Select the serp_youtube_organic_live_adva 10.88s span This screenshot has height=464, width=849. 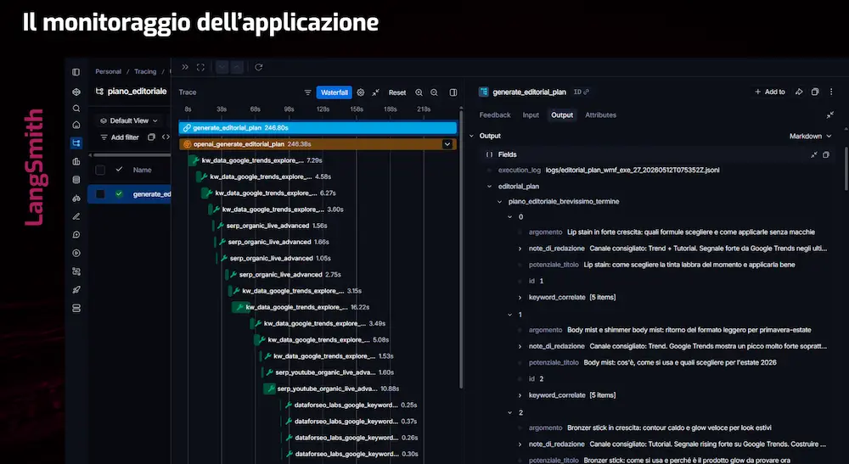(x=331, y=389)
